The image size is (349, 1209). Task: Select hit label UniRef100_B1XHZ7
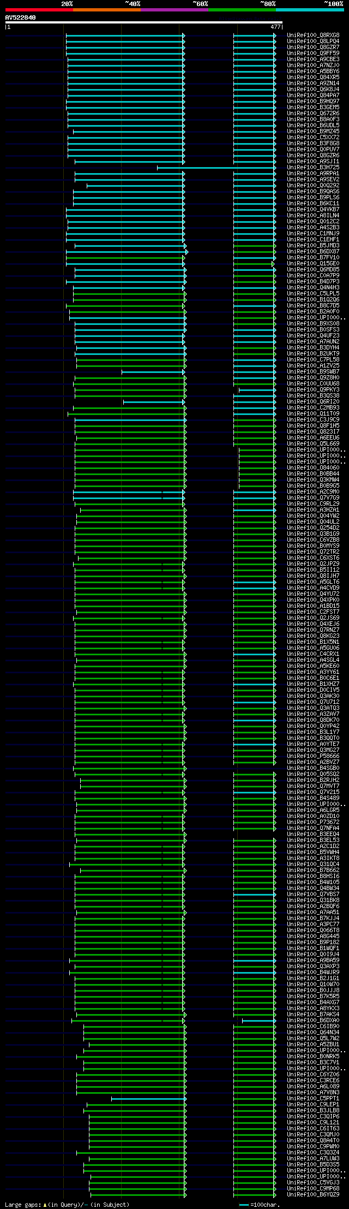pyautogui.click(x=313, y=684)
